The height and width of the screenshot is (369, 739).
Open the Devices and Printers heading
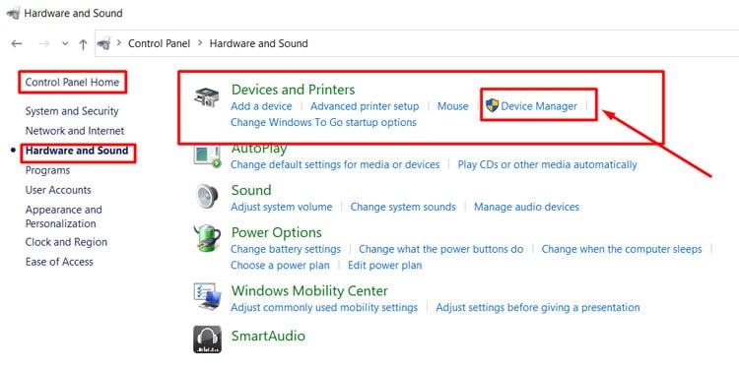click(294, 90)
